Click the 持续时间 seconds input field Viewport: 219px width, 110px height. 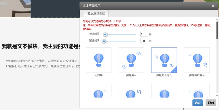point(144,34)
